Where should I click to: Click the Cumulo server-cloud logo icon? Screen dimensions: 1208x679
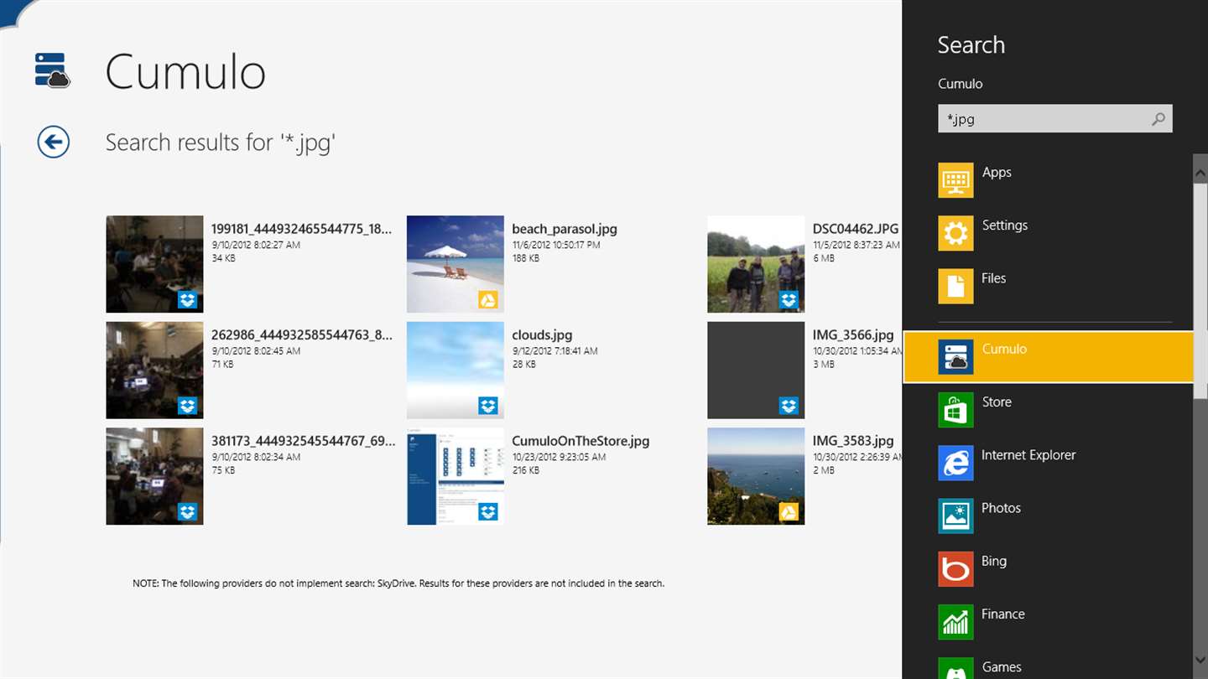(53, 70)
